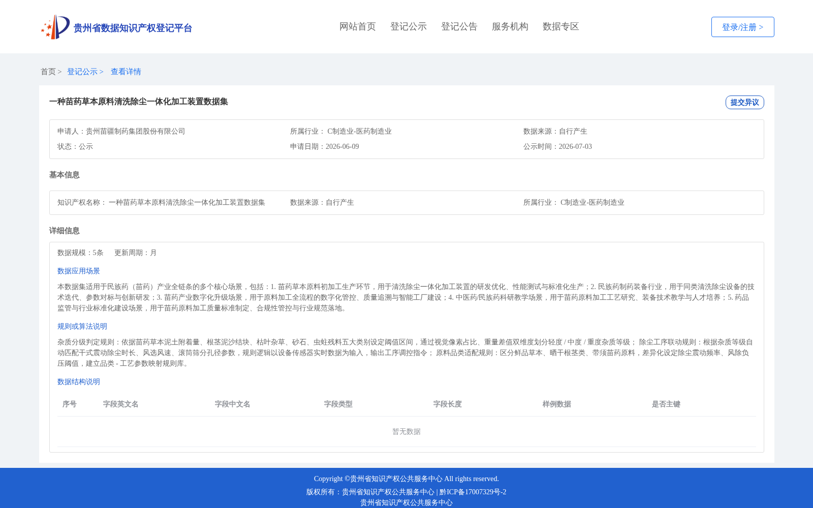Click the 详细信息 section heading
813x508 pixels.
(x=65, y=231)
